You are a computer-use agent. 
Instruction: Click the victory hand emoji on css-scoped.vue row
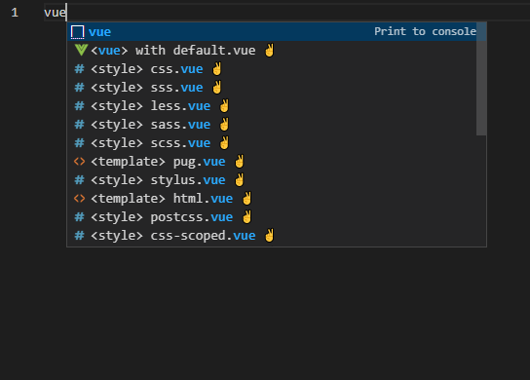coord(270,236)
